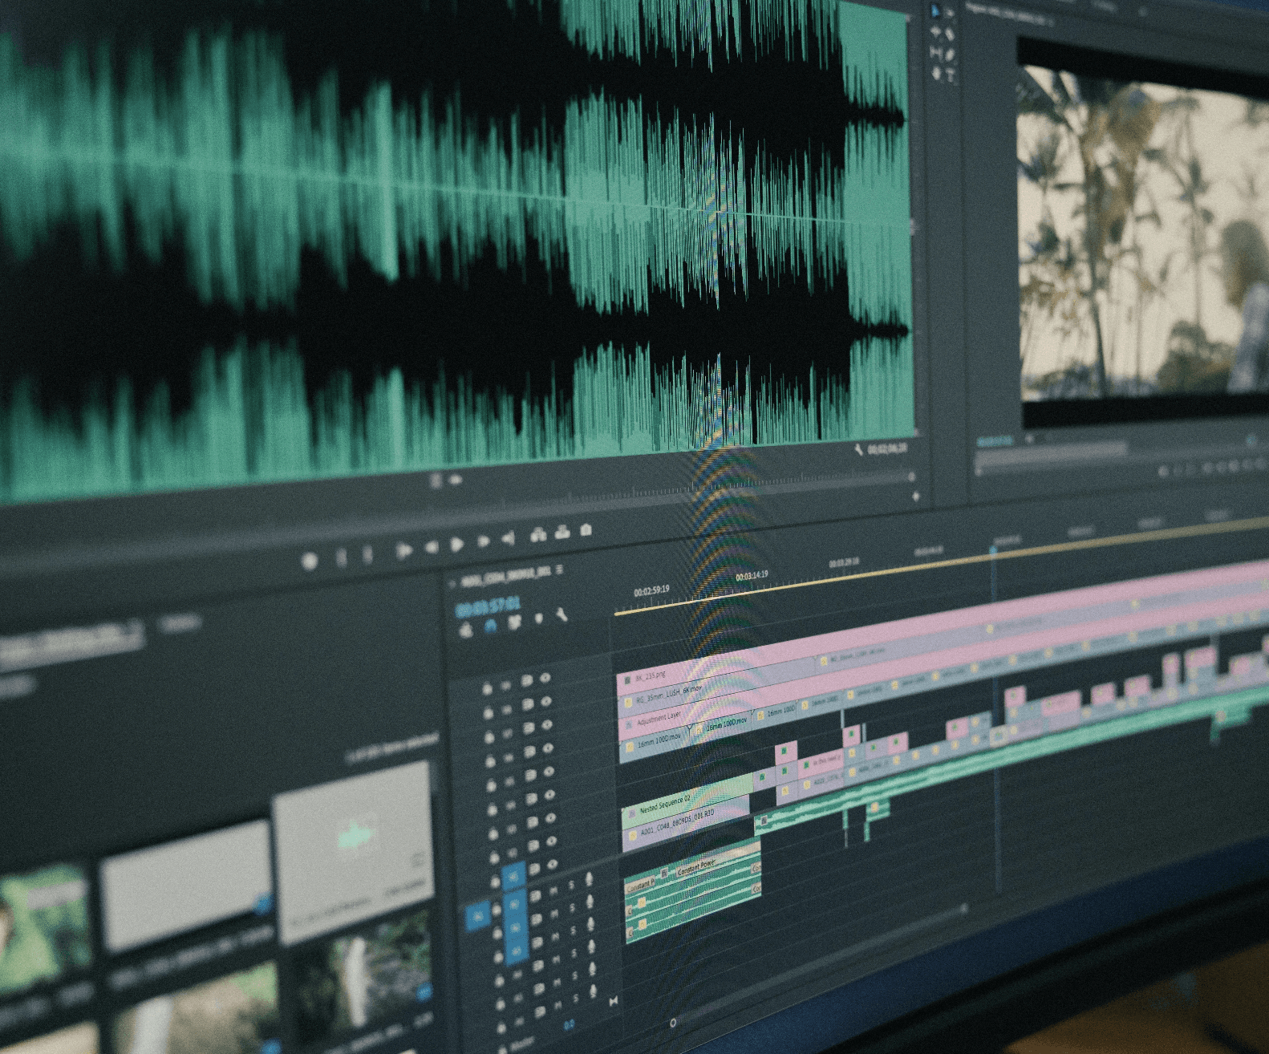
Task: Select the Type tool
Action: (951, 76)
